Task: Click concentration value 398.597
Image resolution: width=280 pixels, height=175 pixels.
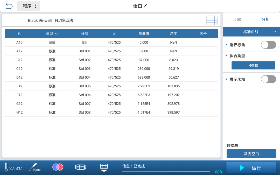Action: pos(173,112)
